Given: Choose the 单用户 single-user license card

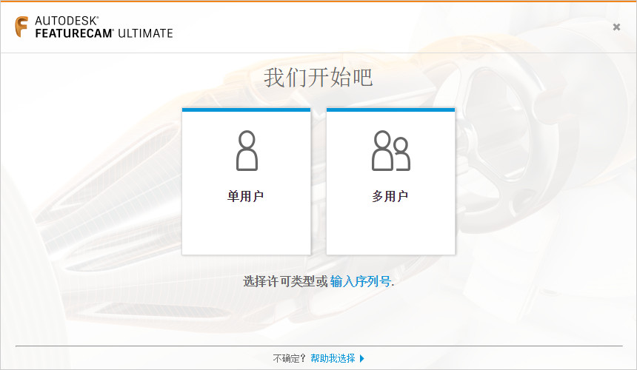Looking at the screenshot, I should coord(246,181).
